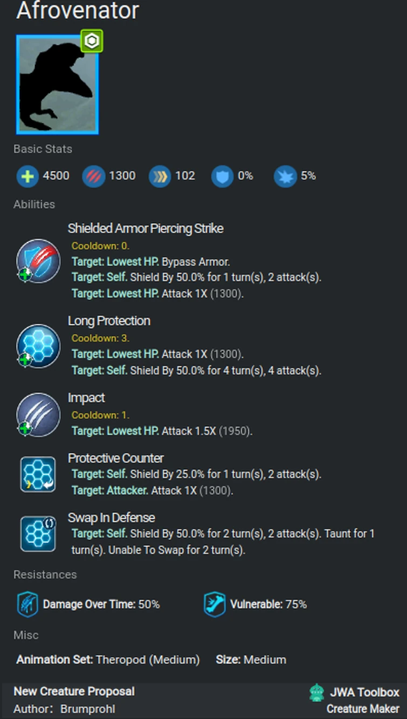
Task: Click the Afrovenator silhouette portrait
Action: [x=57, y=85]
